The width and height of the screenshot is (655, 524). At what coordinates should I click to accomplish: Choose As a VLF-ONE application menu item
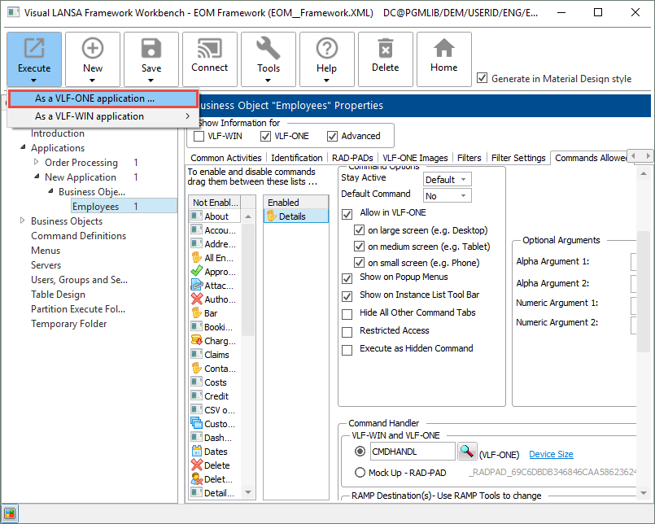103,98
